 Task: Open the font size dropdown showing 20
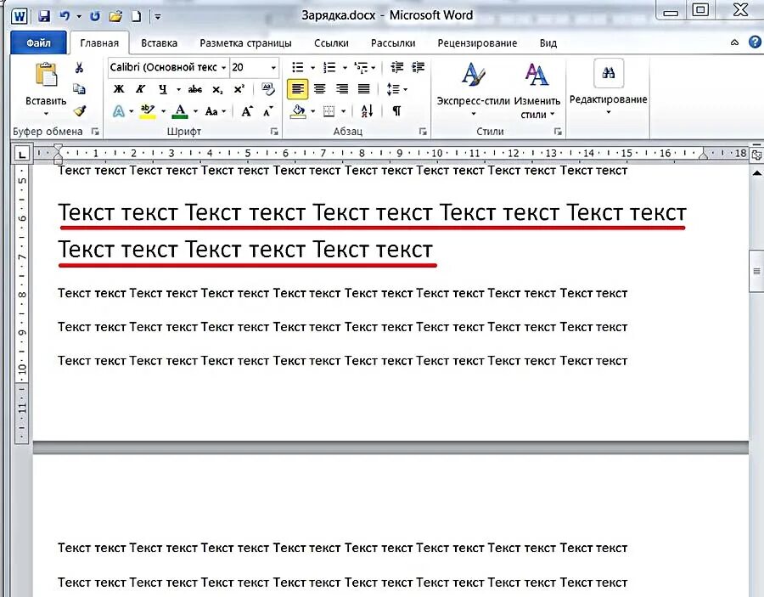[272, 68]
